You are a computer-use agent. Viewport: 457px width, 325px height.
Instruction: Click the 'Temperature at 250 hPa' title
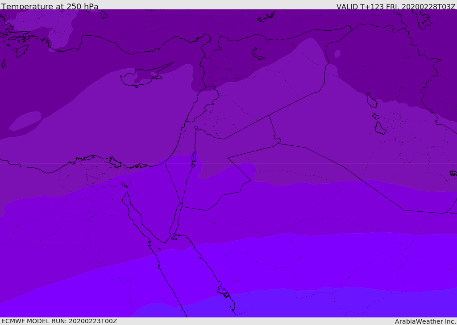(x=50, y=7)
